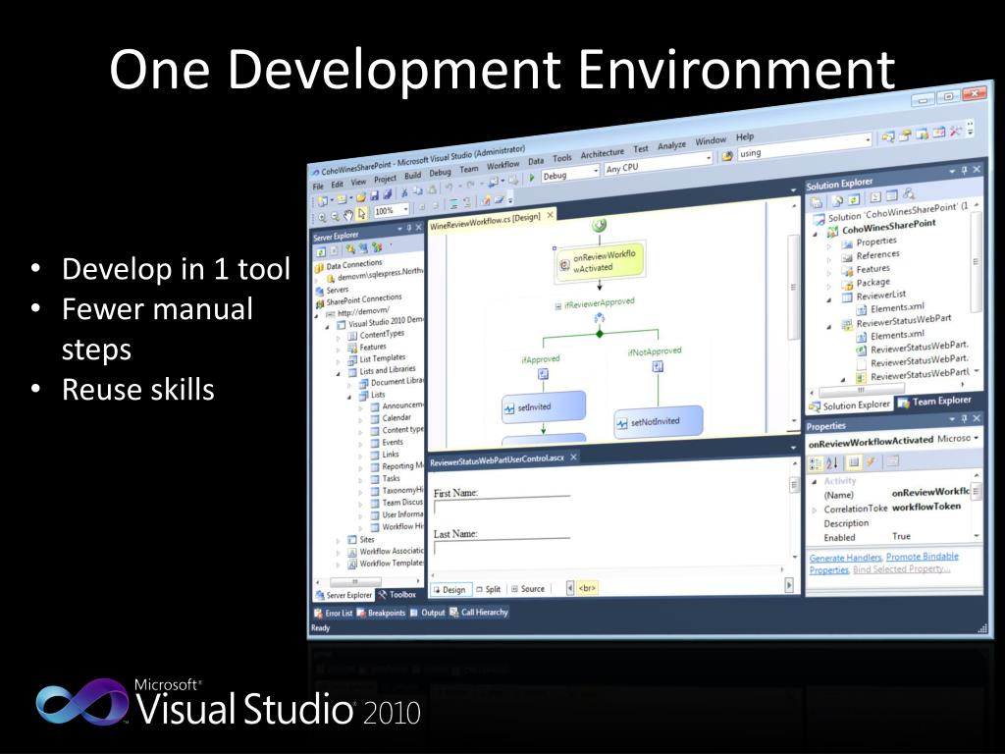Select the Features node in Solution Explorer
Screen dimensions: 1005x754
873,269
